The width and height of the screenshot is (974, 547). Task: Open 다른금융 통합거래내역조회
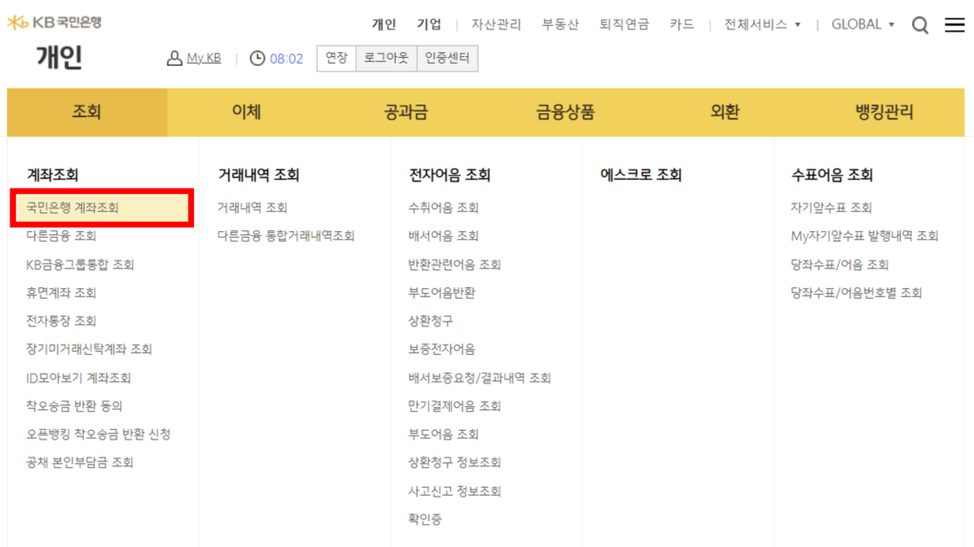coord(285,236)
